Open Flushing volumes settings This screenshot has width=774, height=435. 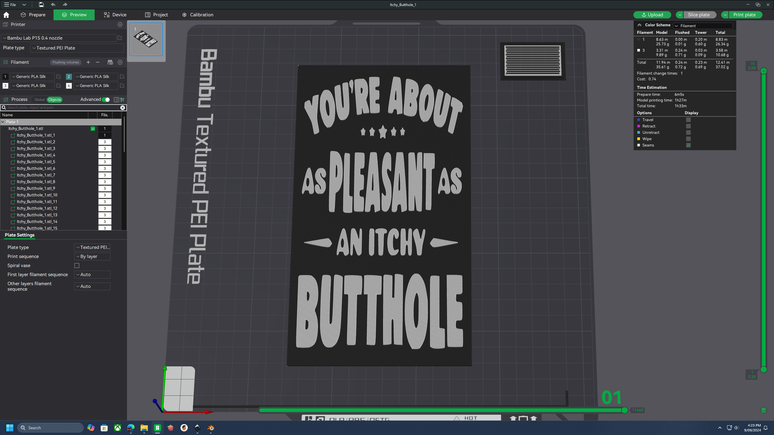tap(66, 62)
